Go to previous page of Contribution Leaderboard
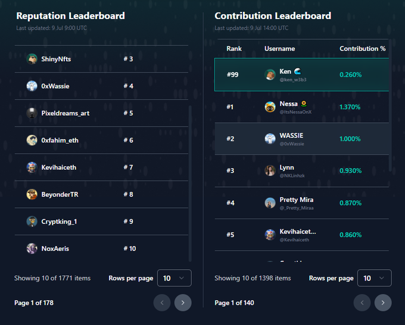405x325 pixels. (362, 302)
